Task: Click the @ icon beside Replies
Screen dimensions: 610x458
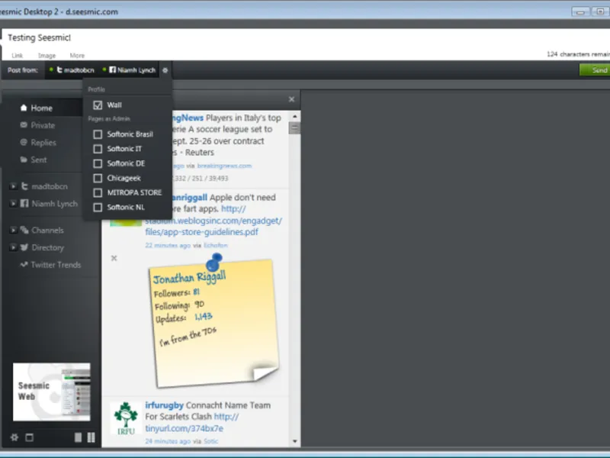Action: point(24,142)
